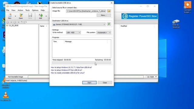The width and height of the screenshot is (194, 109).
Task: Open the View menu
Action: (13, 10)
